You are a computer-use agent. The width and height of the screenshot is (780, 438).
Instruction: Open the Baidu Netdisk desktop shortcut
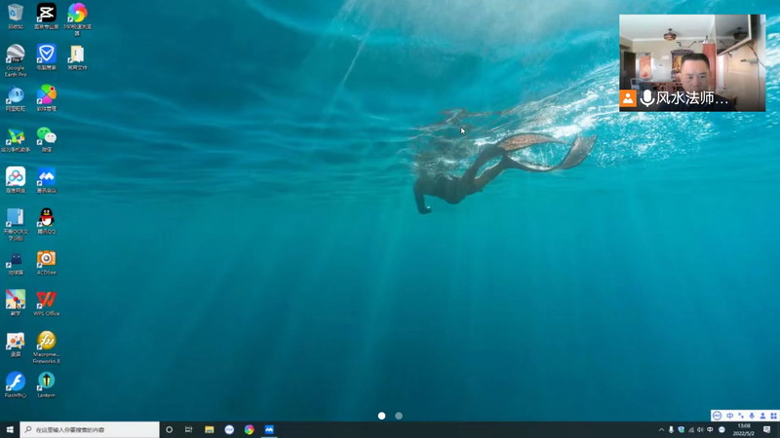point(16,180)
